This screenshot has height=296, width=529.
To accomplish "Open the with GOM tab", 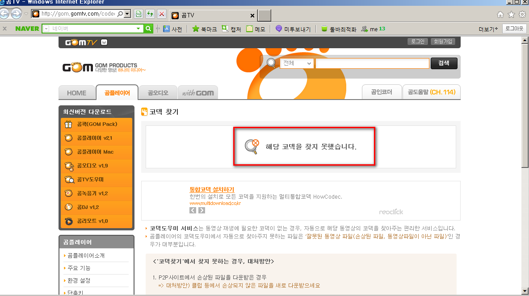I will point(197,93).
